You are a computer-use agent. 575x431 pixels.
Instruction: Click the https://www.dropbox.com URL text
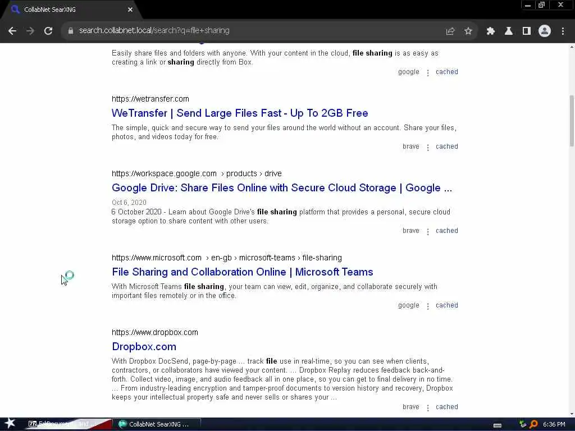(155, 332)
